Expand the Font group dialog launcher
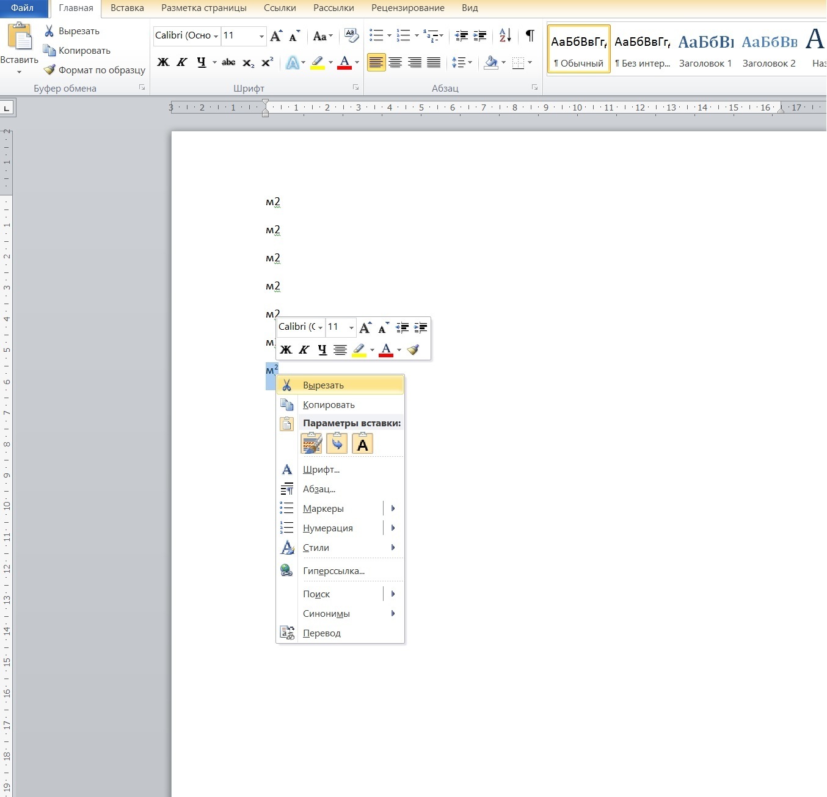Screen dimensions: 827x797 [x=355, y=88]
